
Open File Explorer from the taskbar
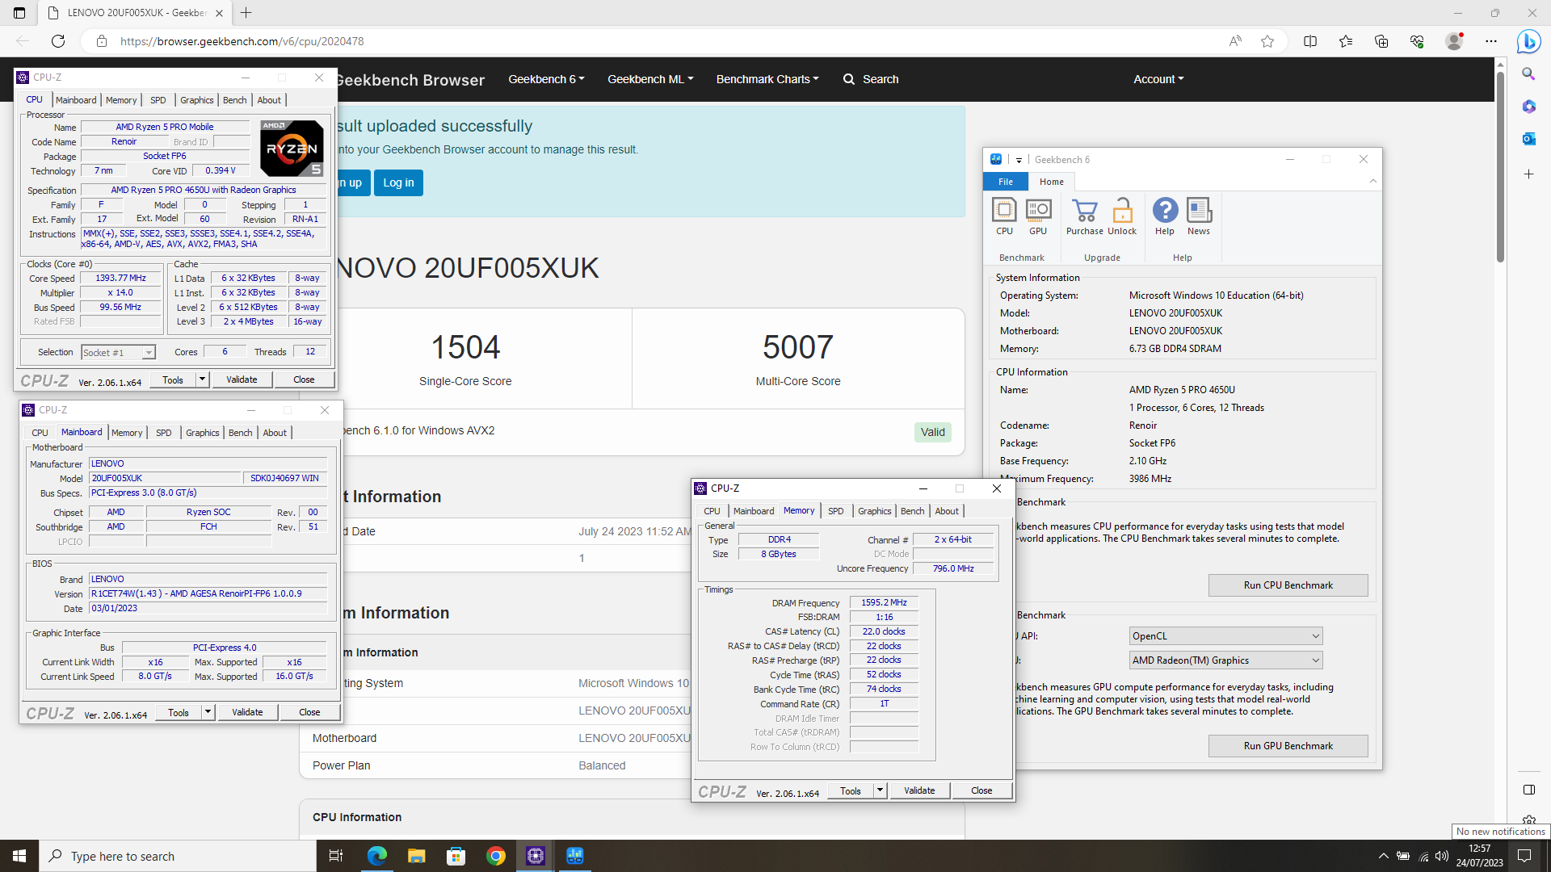pyautogui.click(x=416, y=856)
